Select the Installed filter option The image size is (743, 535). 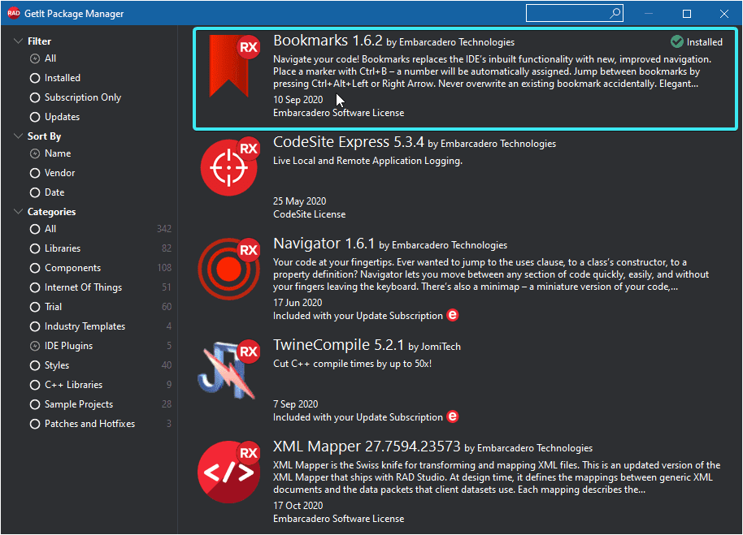[x=55, y=78]
